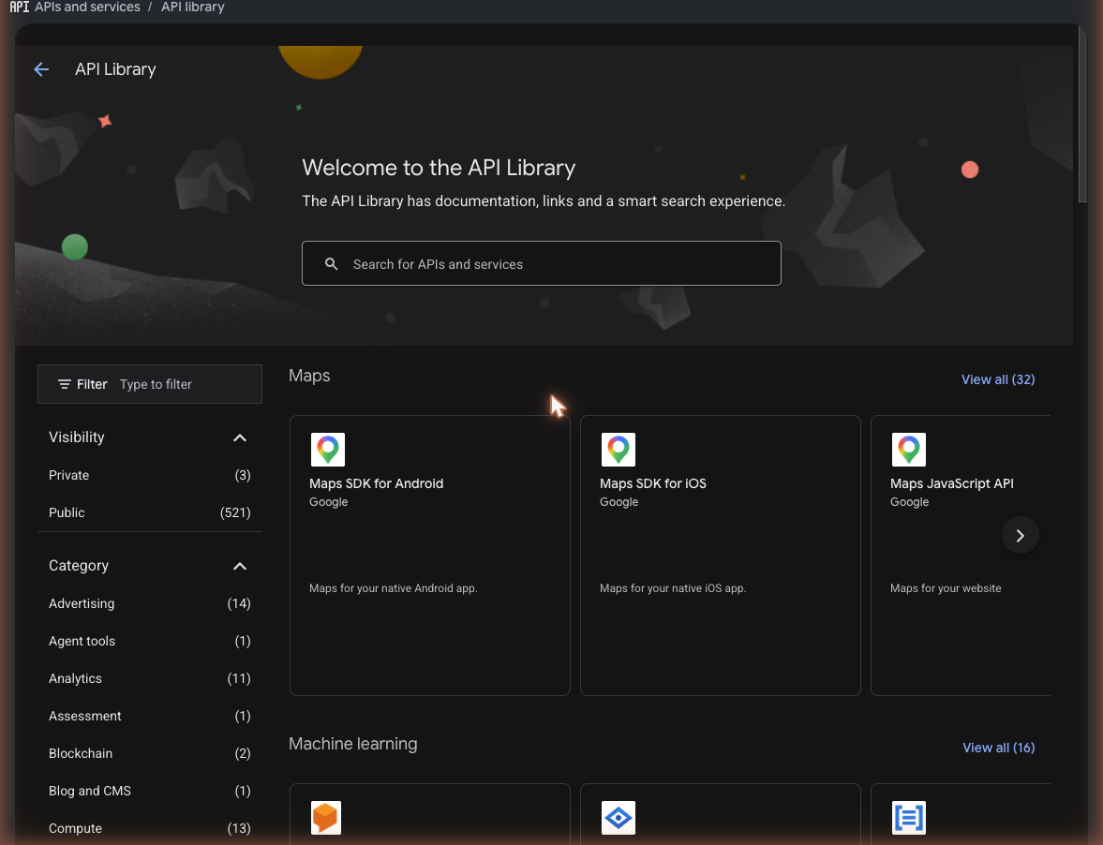Viewport: 1103px width, 845px height.
Task: Open the Maps SDK for iOS title
Action: coord(653,483)
